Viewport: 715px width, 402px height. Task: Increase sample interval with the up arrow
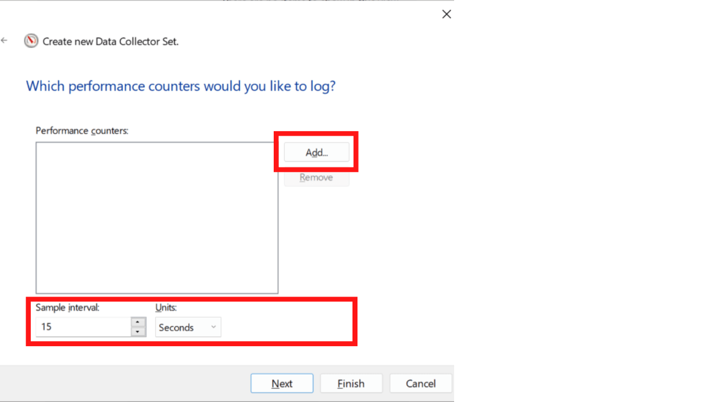coord(138,322)
